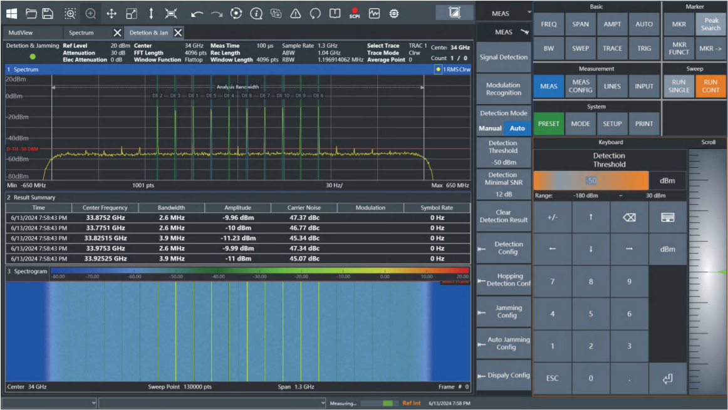Image resolution: width=728 pixels, height=410 pixels.
Task: Click the circular rotate-target icon
Action: pos(236,13)
